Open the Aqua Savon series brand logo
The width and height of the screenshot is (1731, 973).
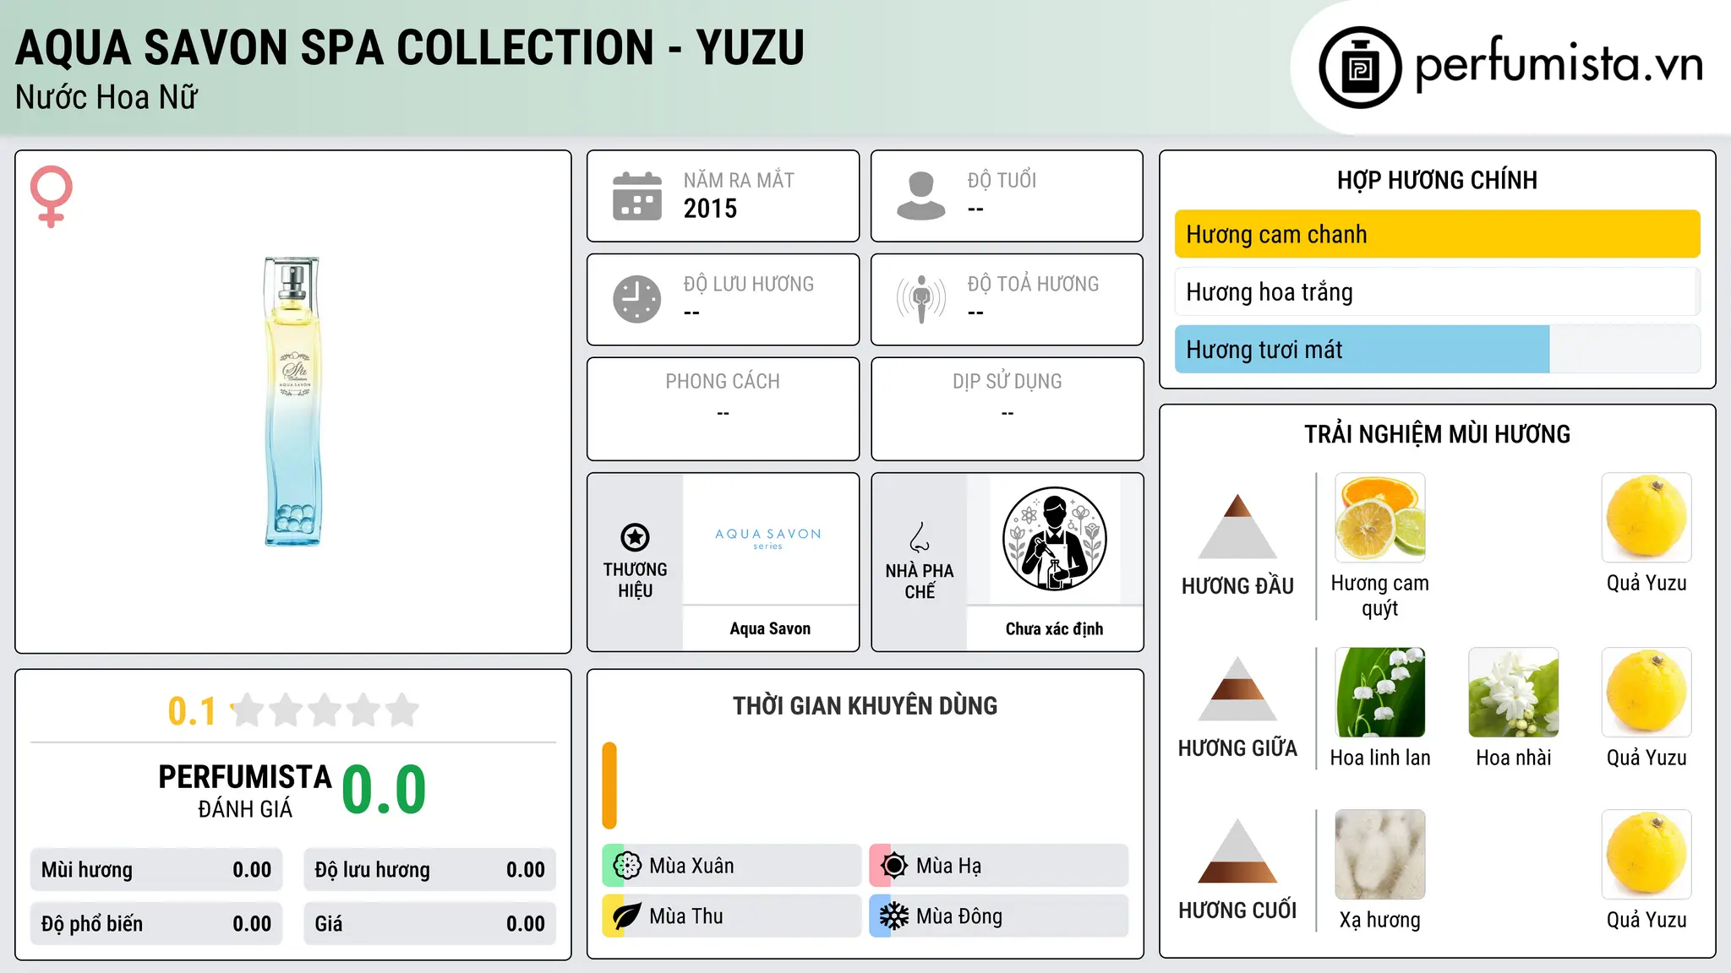point(768,539)
